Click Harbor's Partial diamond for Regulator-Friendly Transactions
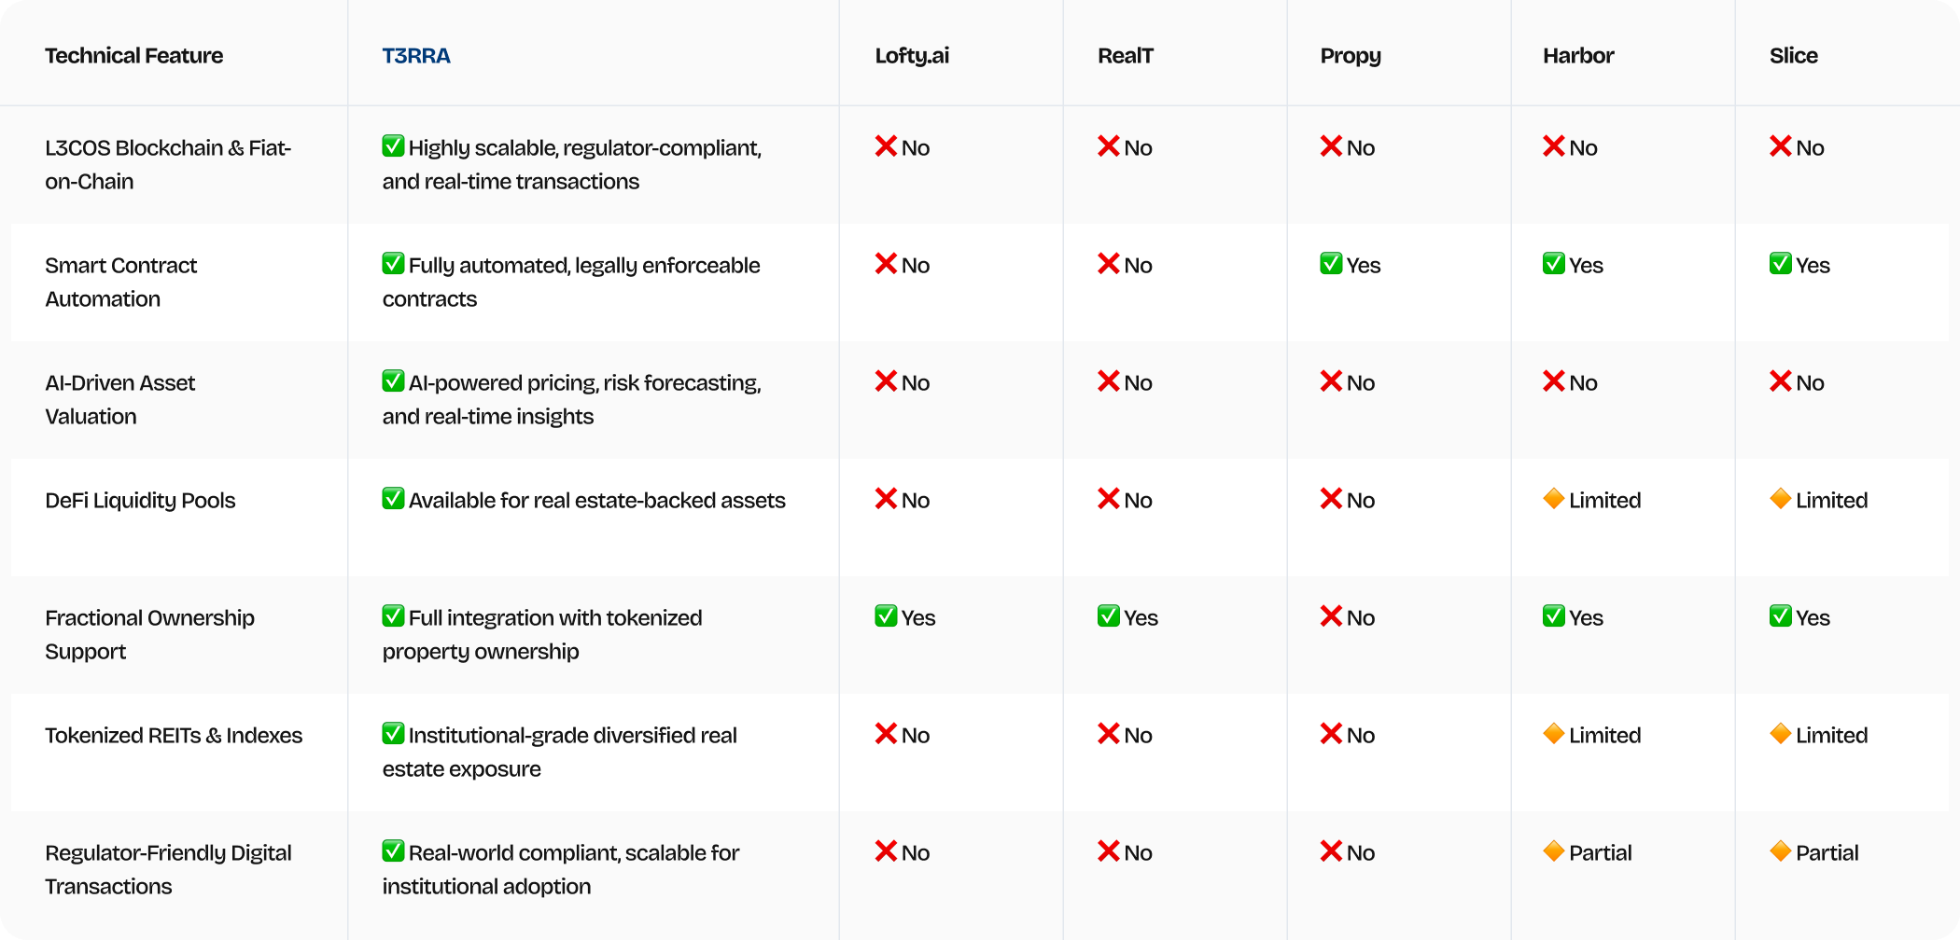Screen dimensions: 1960x940 [x=1554, y=851]
